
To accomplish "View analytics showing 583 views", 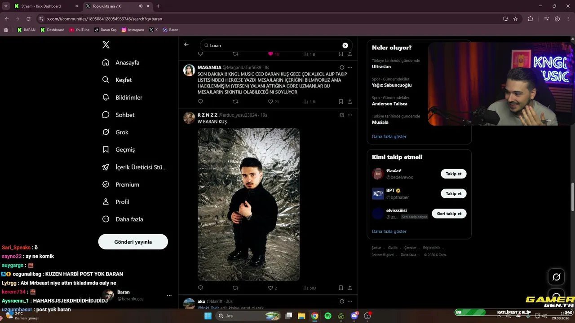I will [310, 288].
